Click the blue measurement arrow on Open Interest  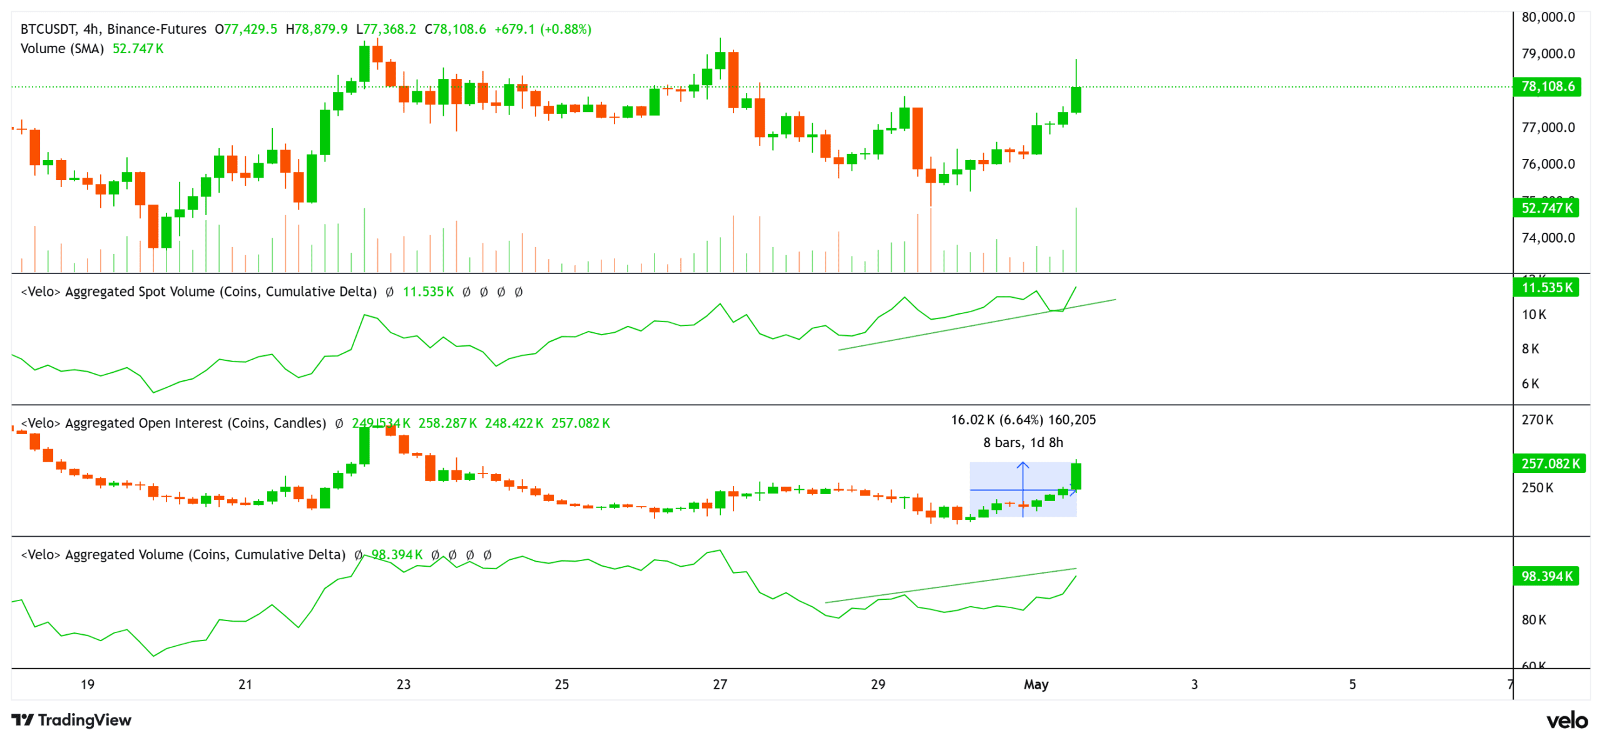1023,489
